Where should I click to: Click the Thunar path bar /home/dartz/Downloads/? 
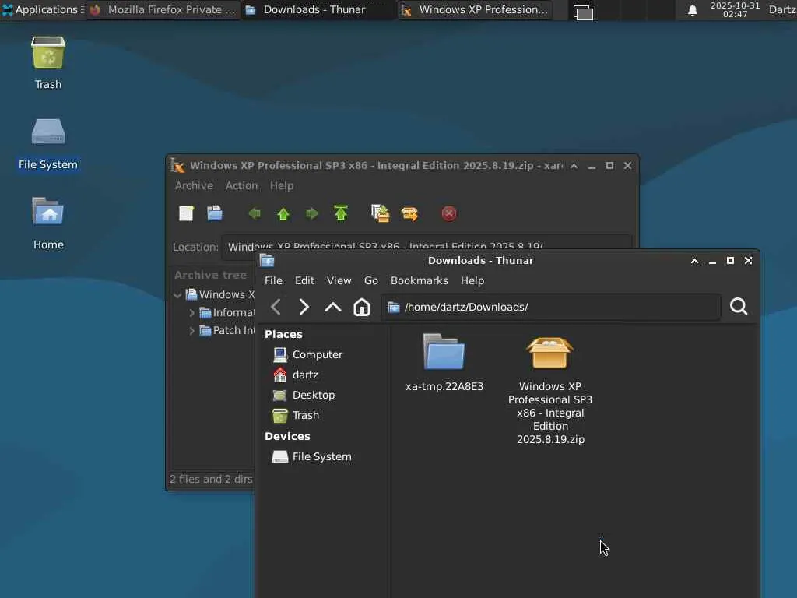(551, 307)
